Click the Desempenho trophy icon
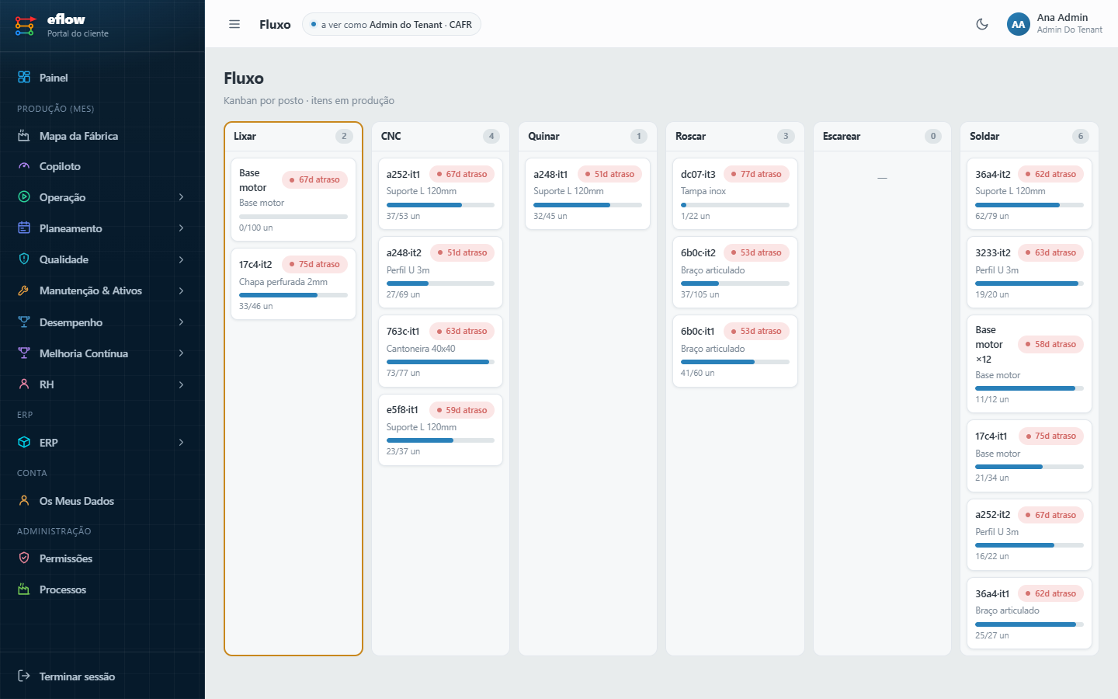The width and height of the screenshot is (1118, 699). (24, 322)
